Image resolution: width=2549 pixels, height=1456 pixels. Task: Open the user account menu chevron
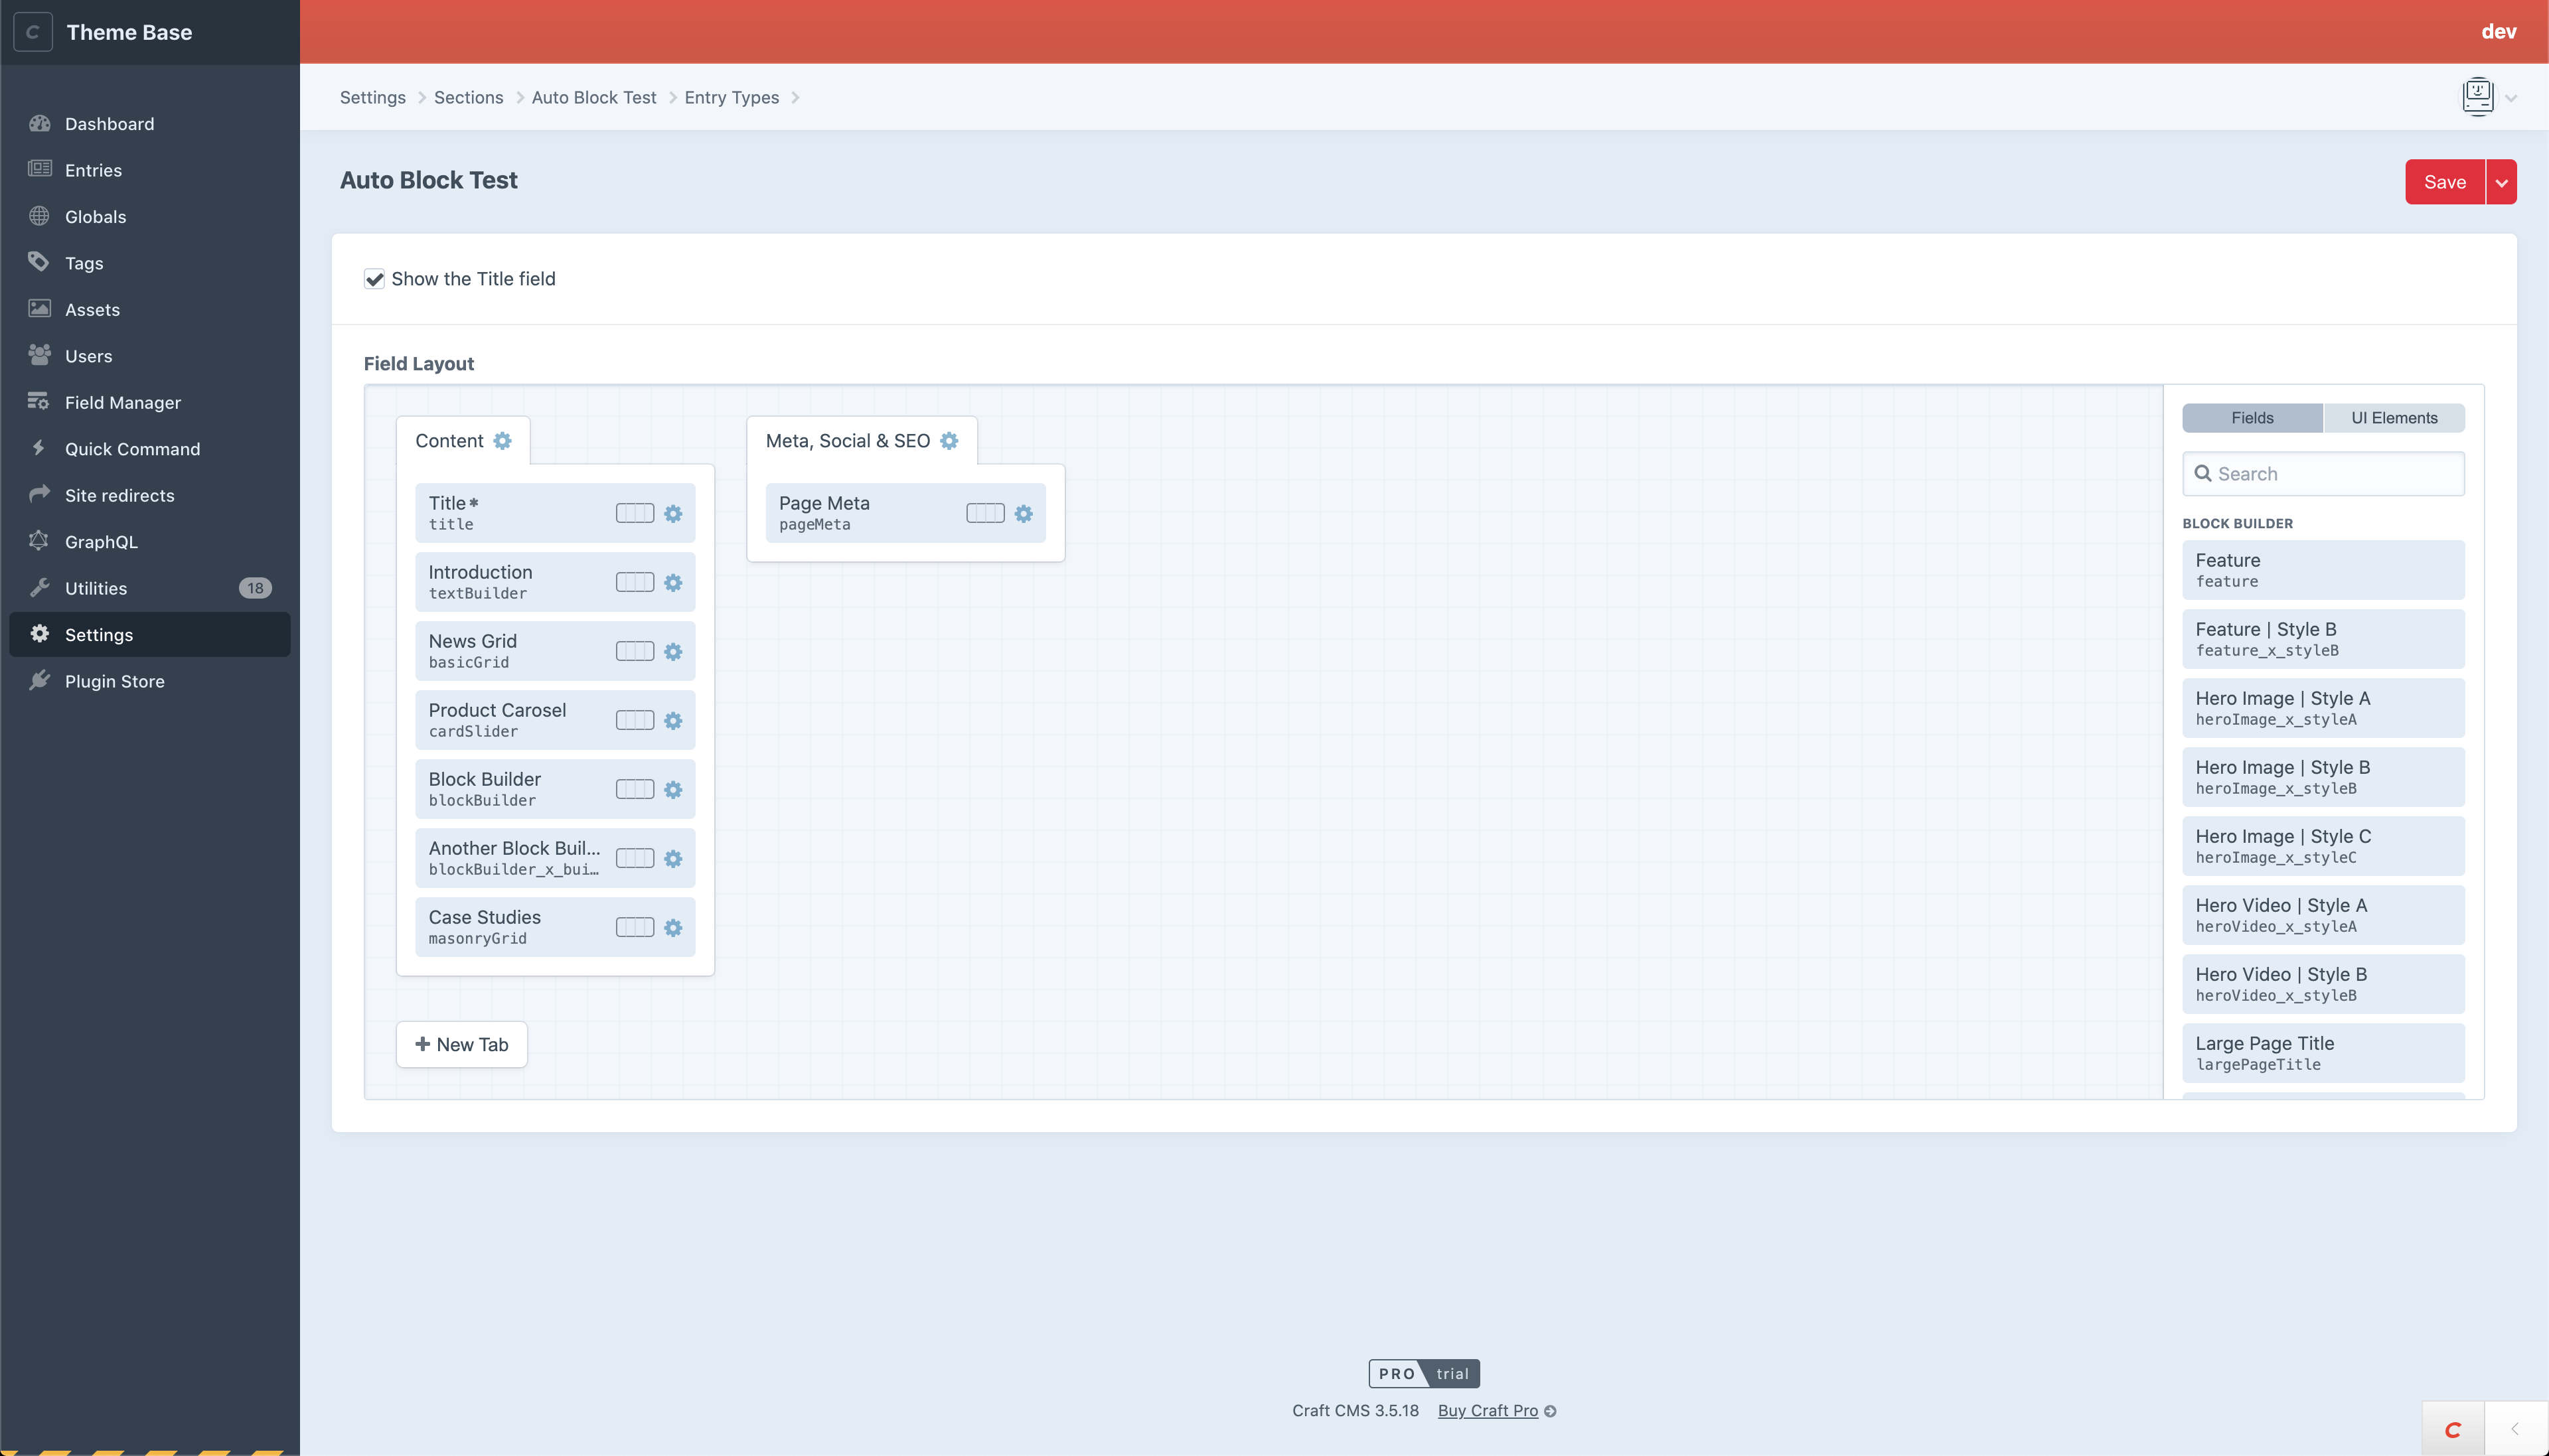[2511, 98]
